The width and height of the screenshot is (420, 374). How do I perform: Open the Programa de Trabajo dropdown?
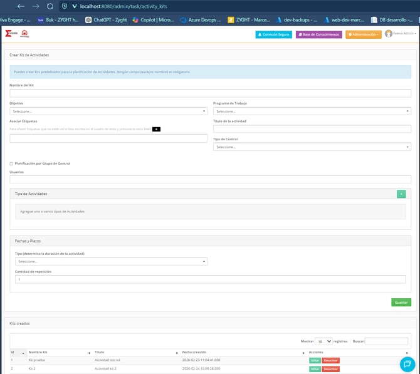point(312,111)
